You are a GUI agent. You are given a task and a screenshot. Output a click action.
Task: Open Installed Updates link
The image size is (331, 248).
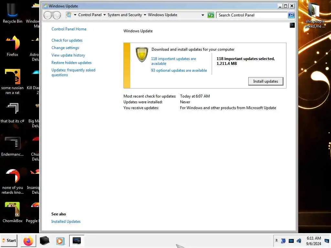tap(66, 222)
